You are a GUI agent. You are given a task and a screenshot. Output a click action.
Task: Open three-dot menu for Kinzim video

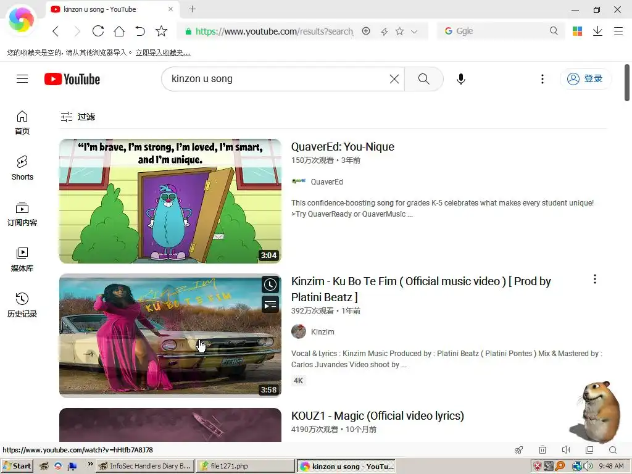pos(595,279)
